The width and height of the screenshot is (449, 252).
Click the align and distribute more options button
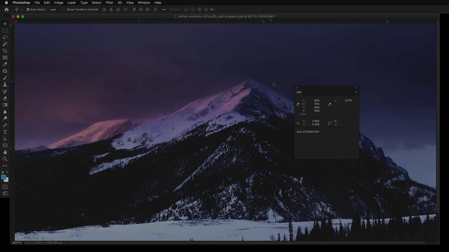click(164, 9)
